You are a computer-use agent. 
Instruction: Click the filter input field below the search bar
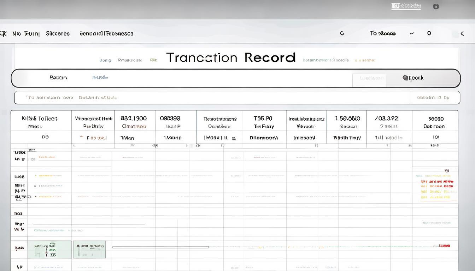pyautogui.click(x=212, y=98)
